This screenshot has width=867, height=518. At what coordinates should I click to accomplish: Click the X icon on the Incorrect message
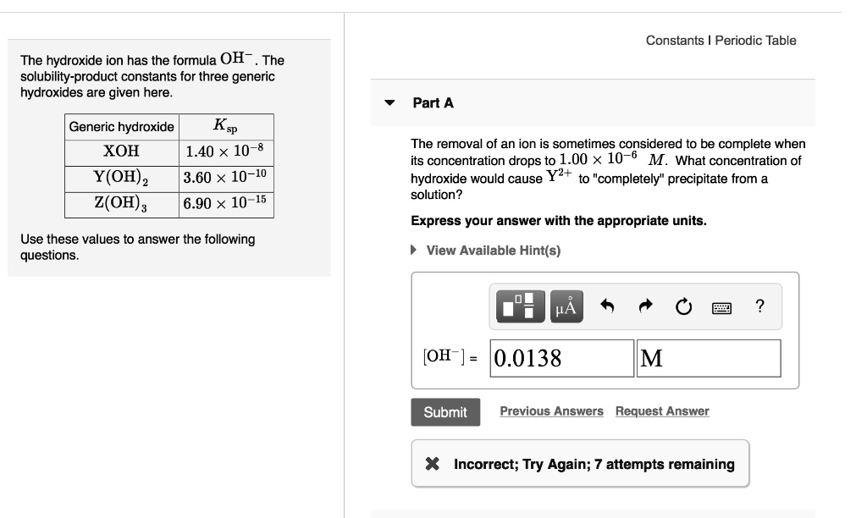tap(434, 463)
